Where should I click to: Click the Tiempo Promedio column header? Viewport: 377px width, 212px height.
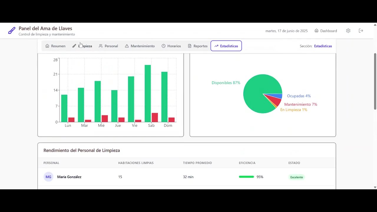click(197, 163)
